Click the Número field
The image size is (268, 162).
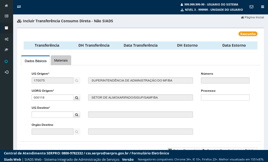pos(225,80)
